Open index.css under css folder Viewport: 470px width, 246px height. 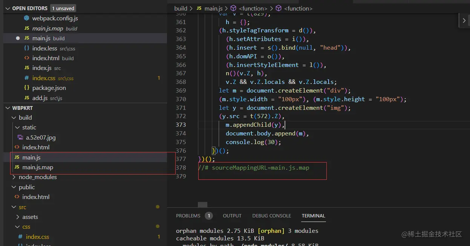coord(37,237)
